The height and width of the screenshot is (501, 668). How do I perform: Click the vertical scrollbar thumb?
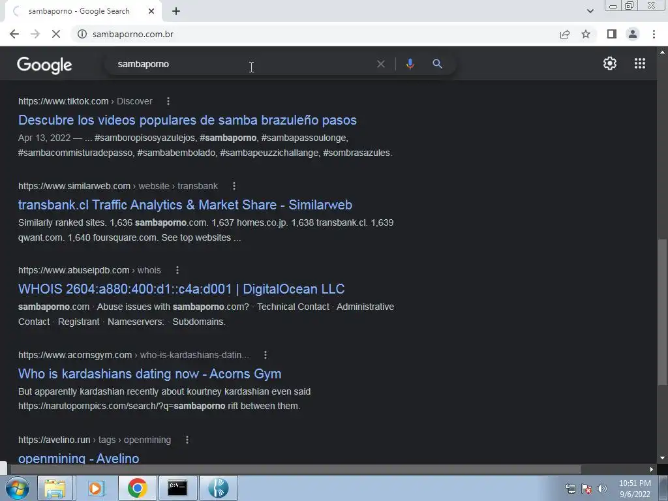click(662, 312)
